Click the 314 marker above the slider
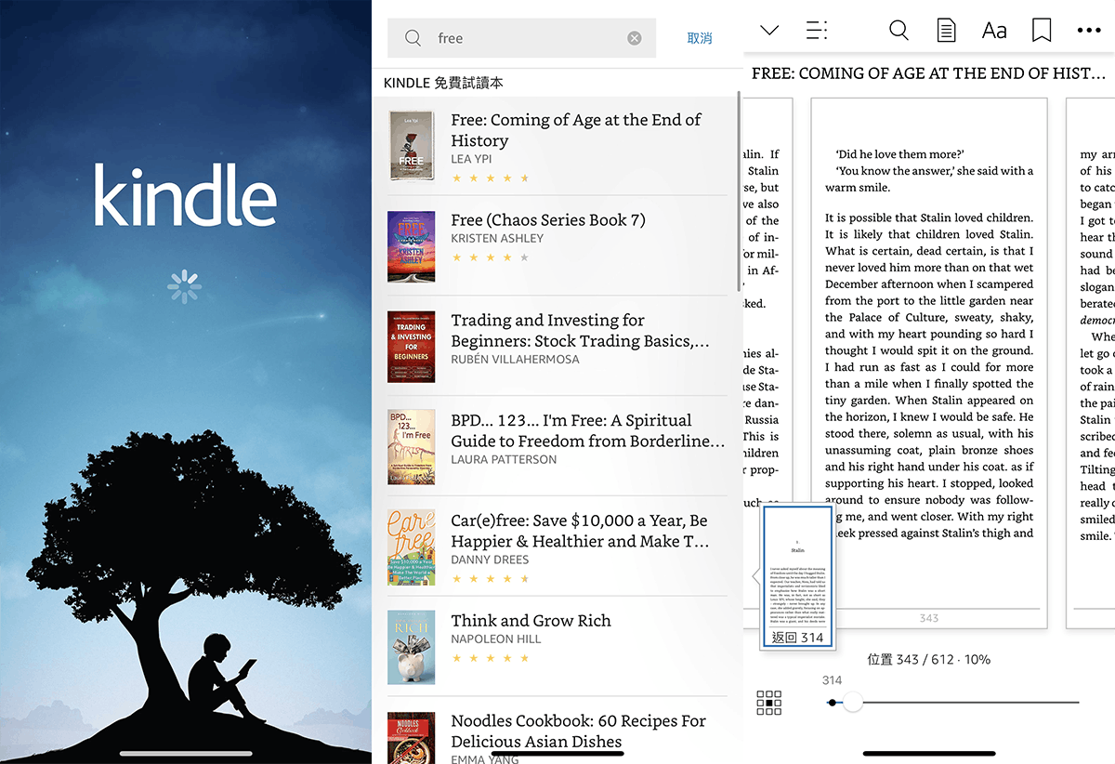Screen dimensions: 1115x764 click(x=833, y=680)
